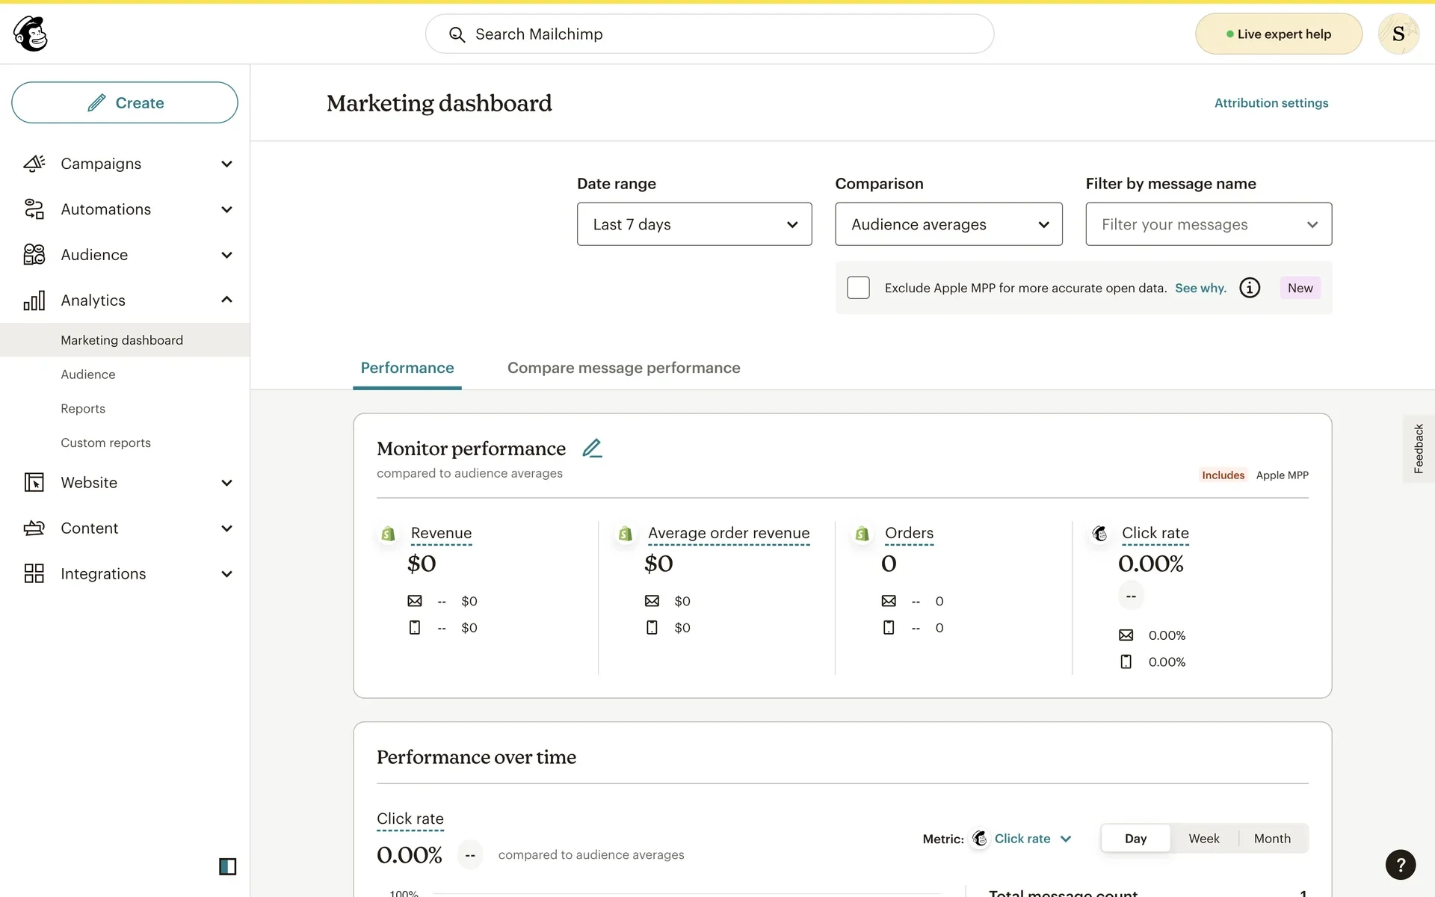Open Custom reports in Analytics menu

tap(105, 443)
